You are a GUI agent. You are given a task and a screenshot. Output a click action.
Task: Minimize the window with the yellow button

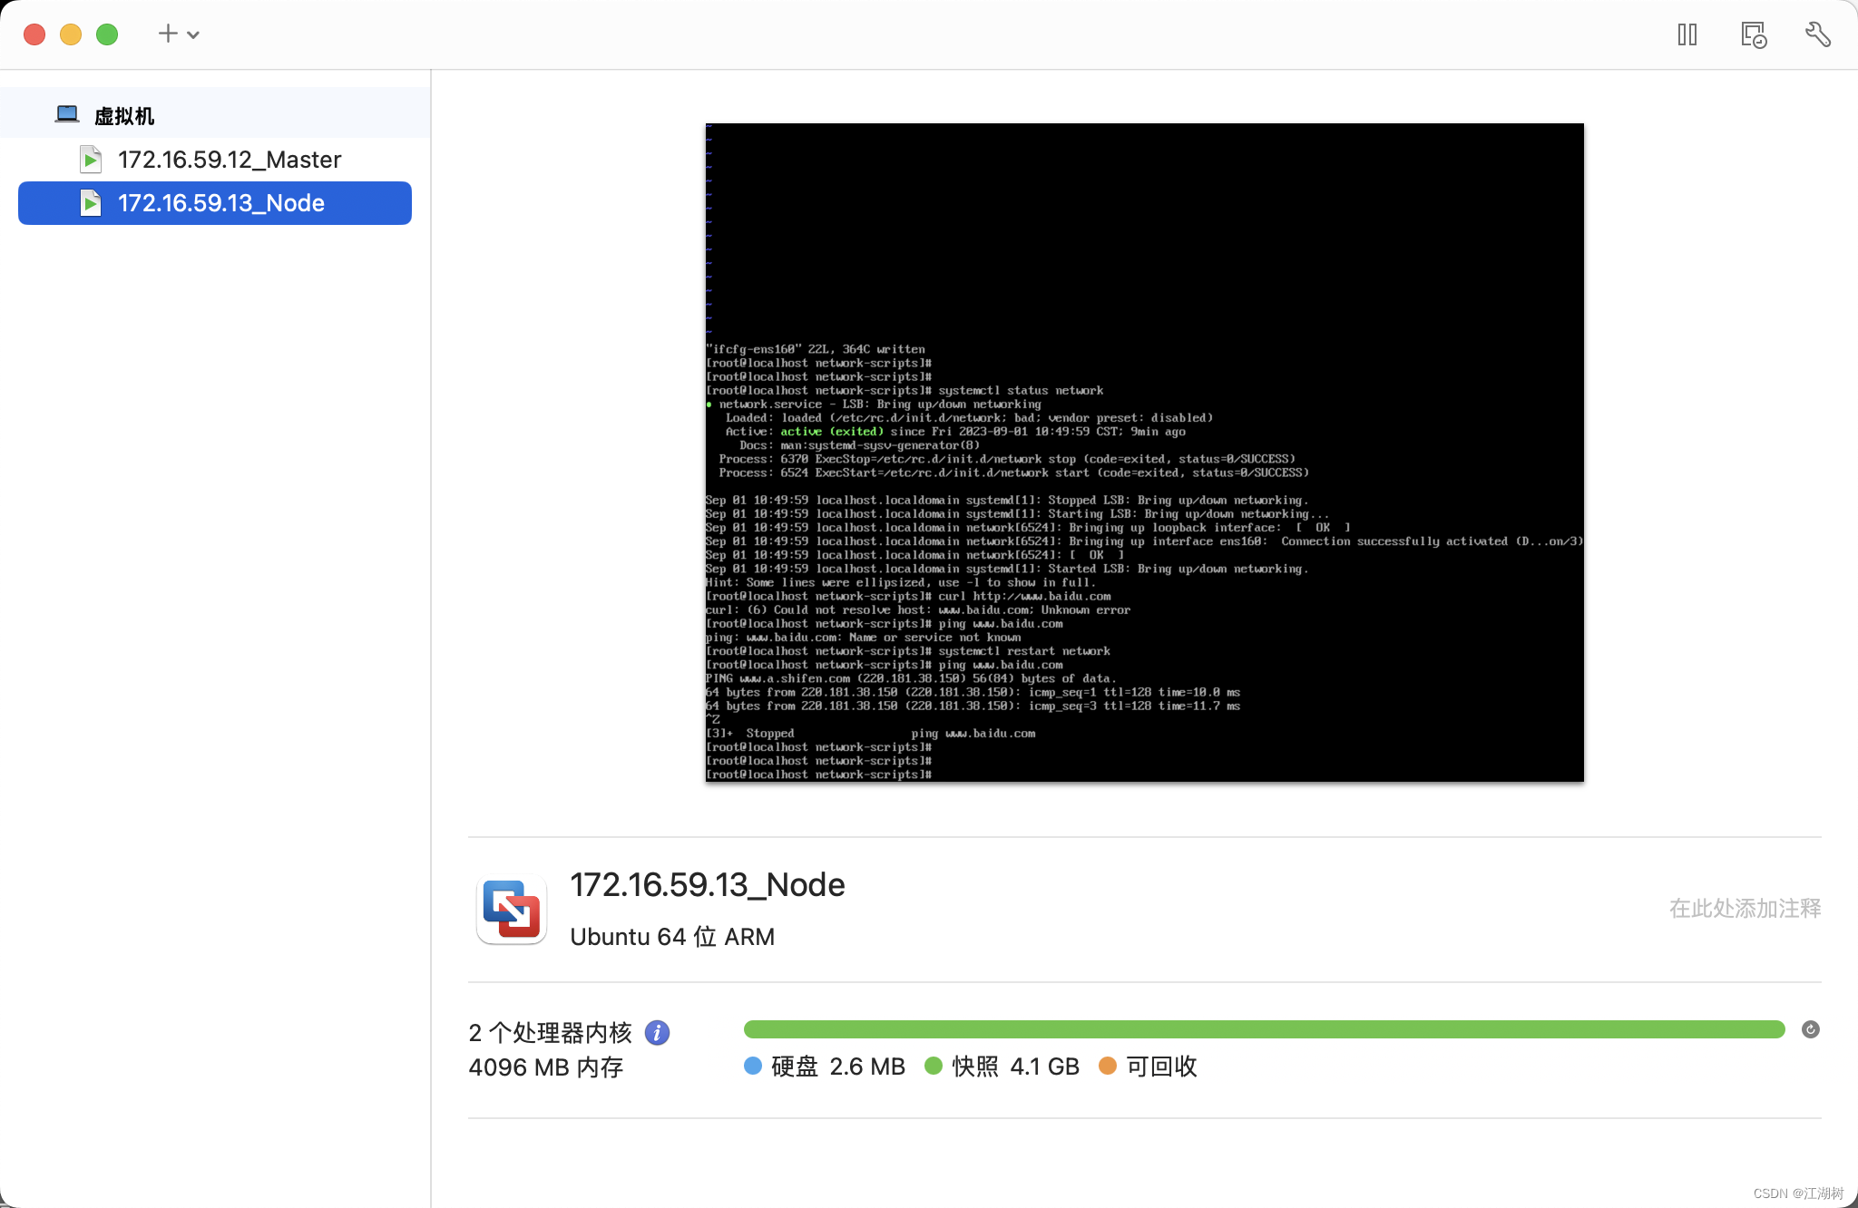[x=71, y=34]
